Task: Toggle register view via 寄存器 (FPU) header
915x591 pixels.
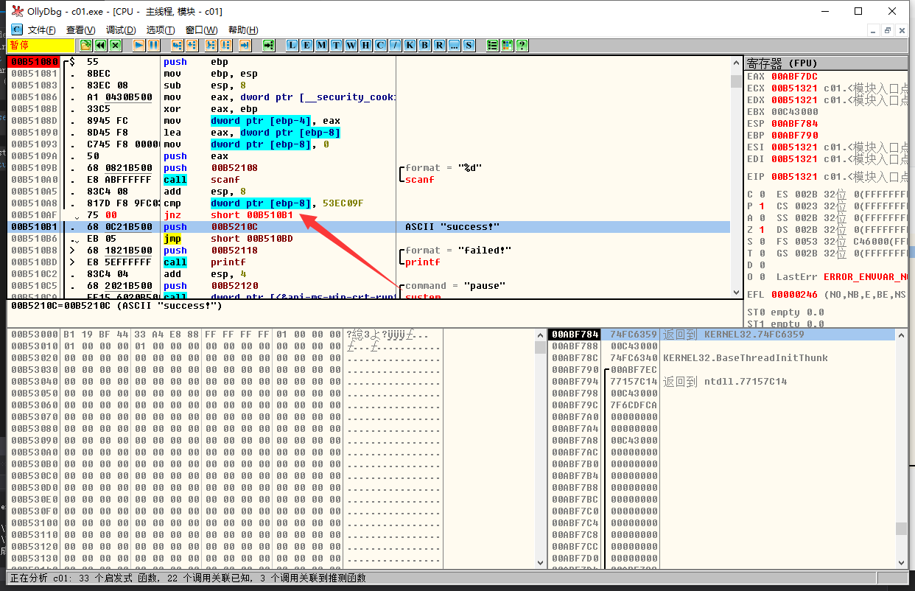Action: 826,63
